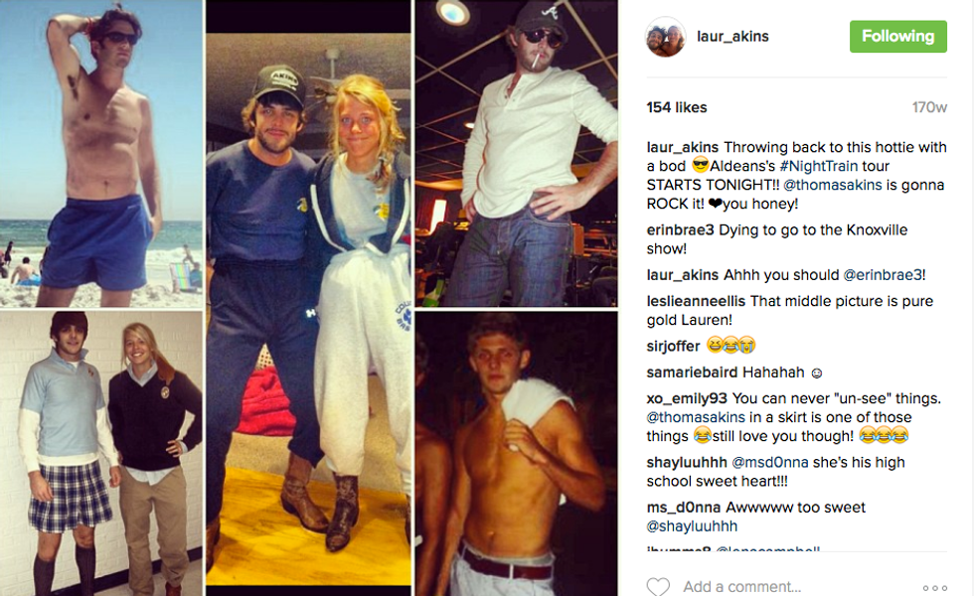Click the @erinbrae3 mention in reply
974x596 pixels.
(883, 275)
